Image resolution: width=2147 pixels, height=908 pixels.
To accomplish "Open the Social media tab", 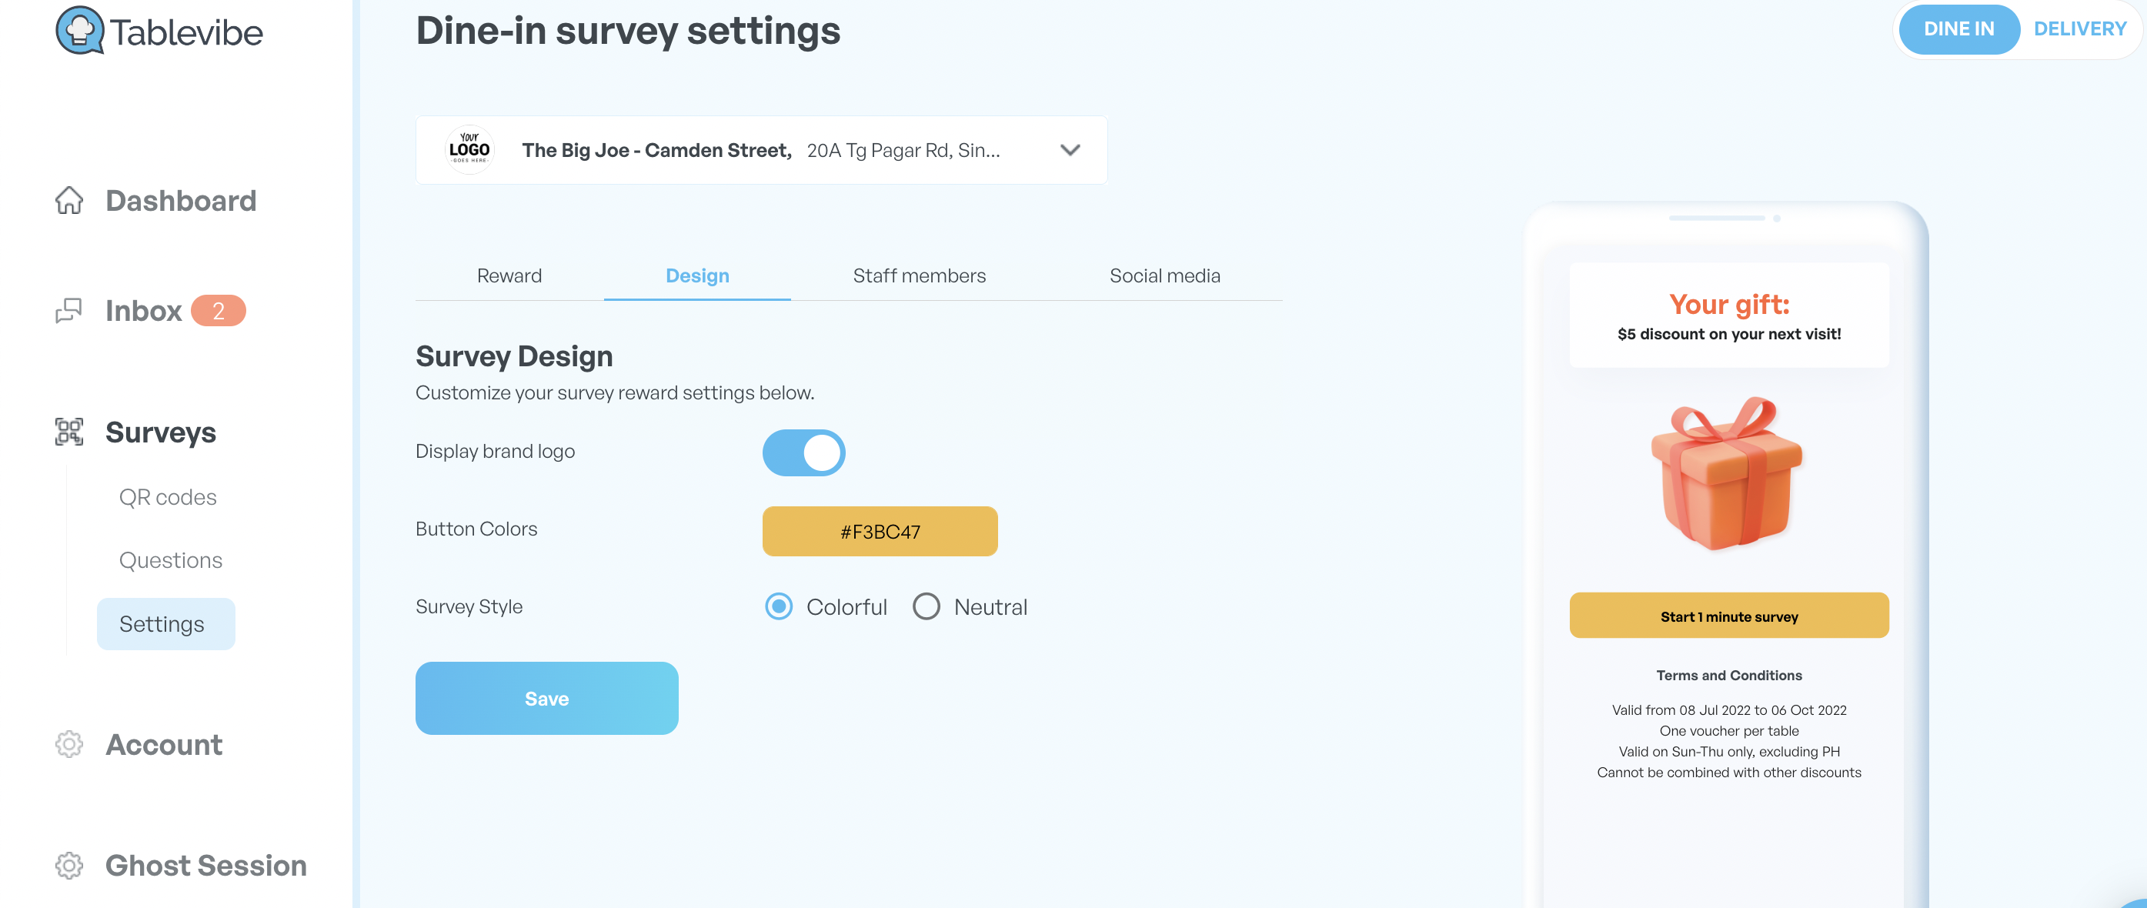I will 1164,276.
